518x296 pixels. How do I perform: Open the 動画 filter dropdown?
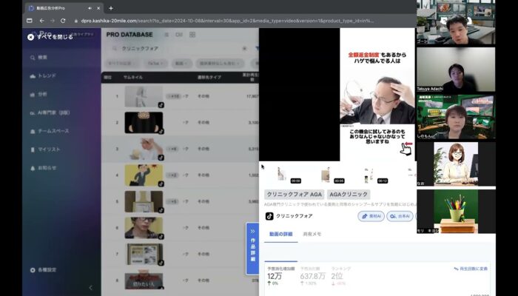pyautogui.click(x=182, y=63)
